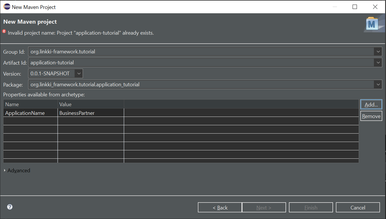Screen dimensions: 386x219
Task: Open context help via question mark icon
Action: pyautogui.click(x=10, y=207)
